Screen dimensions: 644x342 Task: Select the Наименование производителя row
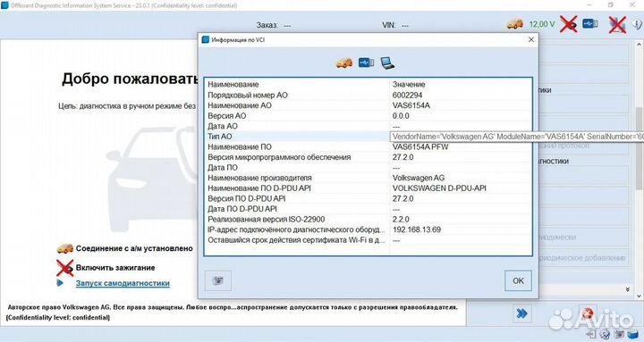(x=368, y=178)
